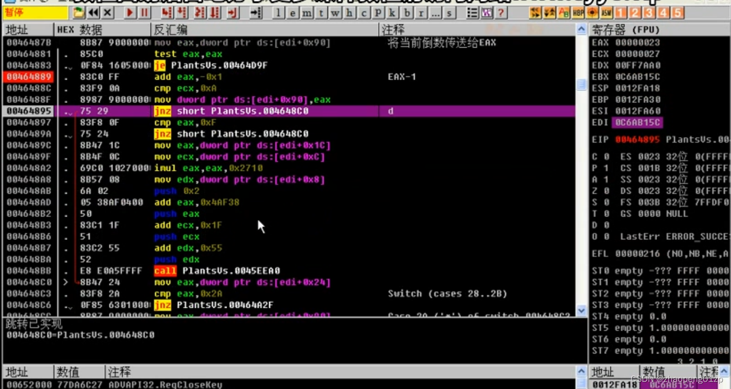This screenshot has width=731, height=389.
Task: Restart program using the rewind icon
Action: (x=93, y=13)
